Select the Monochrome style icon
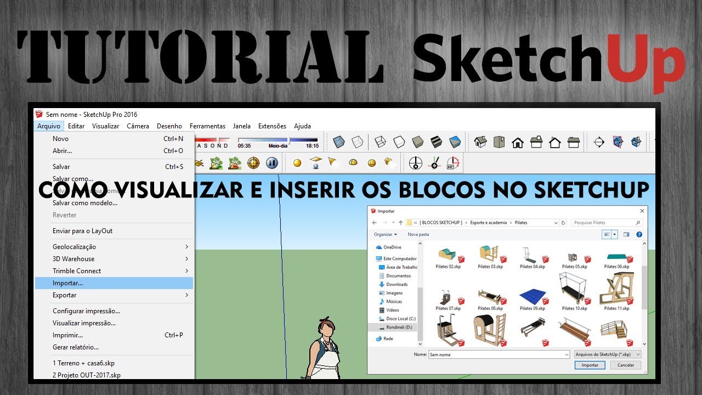Screen dimensions: 702x395 coord(455,142)
